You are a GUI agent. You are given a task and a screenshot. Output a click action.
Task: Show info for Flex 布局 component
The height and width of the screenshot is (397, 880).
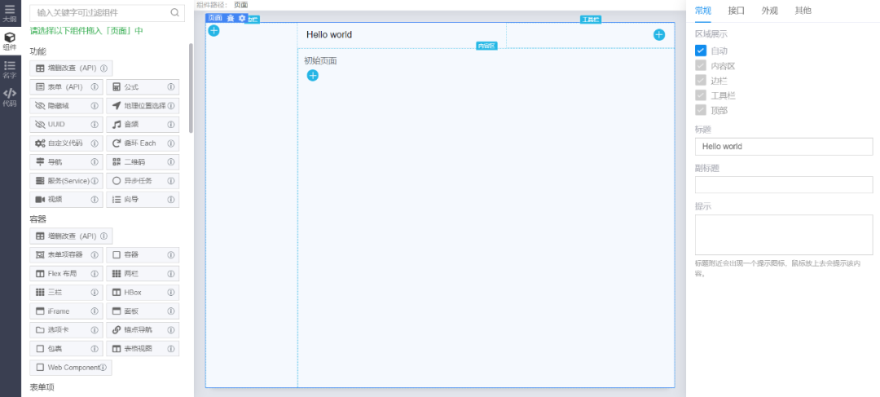(95, 273)
